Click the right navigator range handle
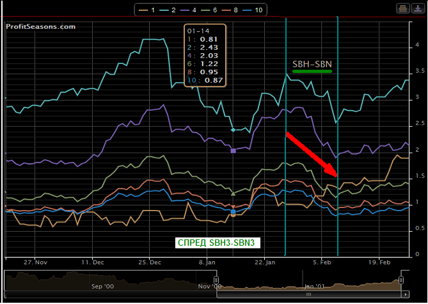Screen dimensions: 428x304 click(x=401, y=280)
